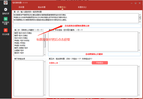Switch to the 组合标题 tab
143x99 pixels.
pyautogui.click(x=42, y=7)
